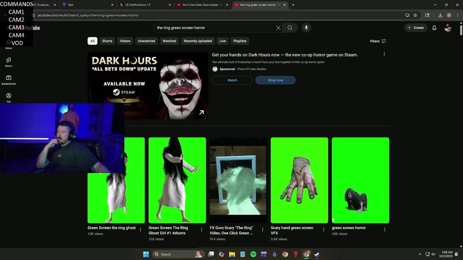This screenshot has height=260, width=463.
Task: Open the Dark Hours ad thumbnail
Action: (x=148, y=85)
